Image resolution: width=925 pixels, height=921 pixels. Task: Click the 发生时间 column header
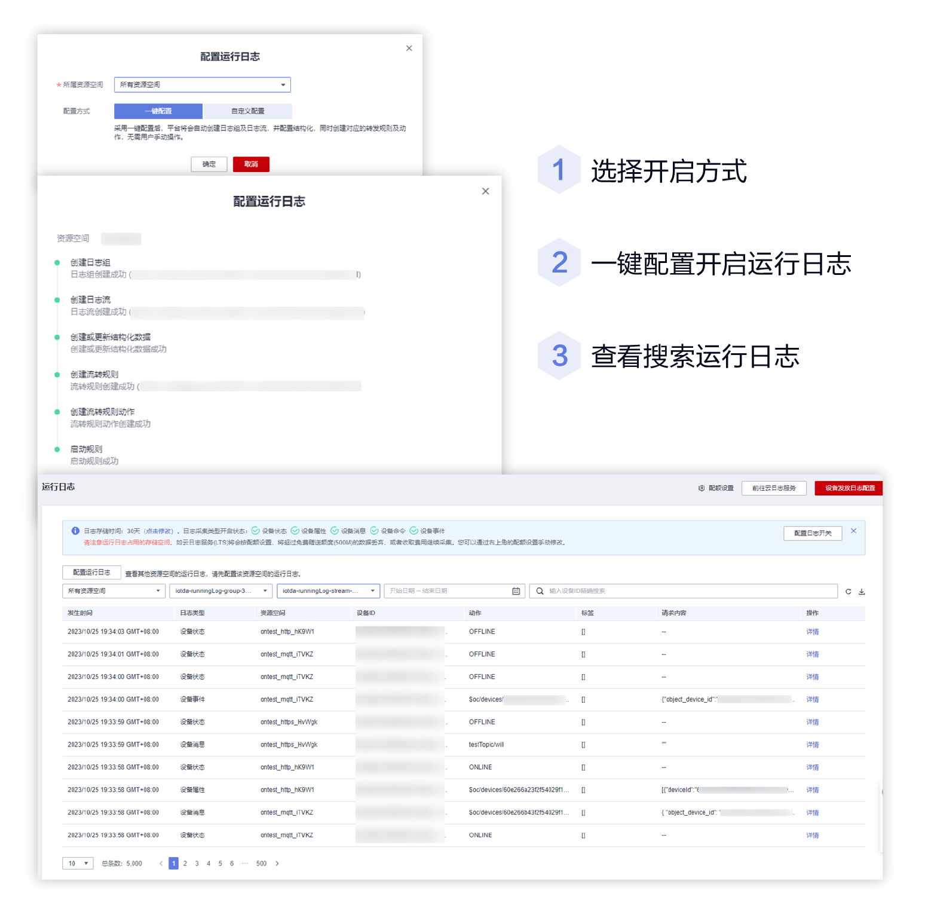80,613
